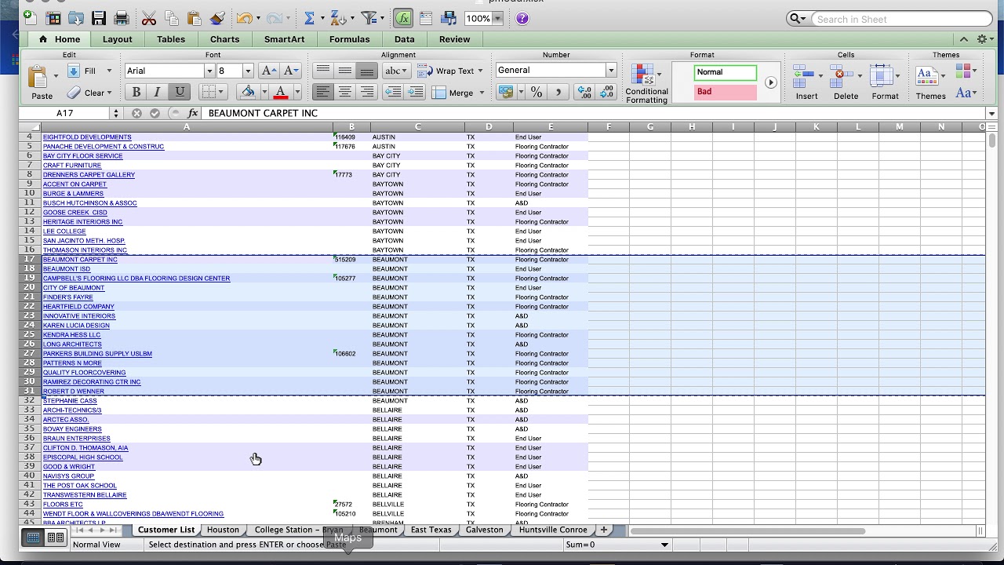This screenshot has height=565, width=1004.
Task: Expand the cell styles gallery arrow
Action: pyautogui.click(x=770, y=82)
